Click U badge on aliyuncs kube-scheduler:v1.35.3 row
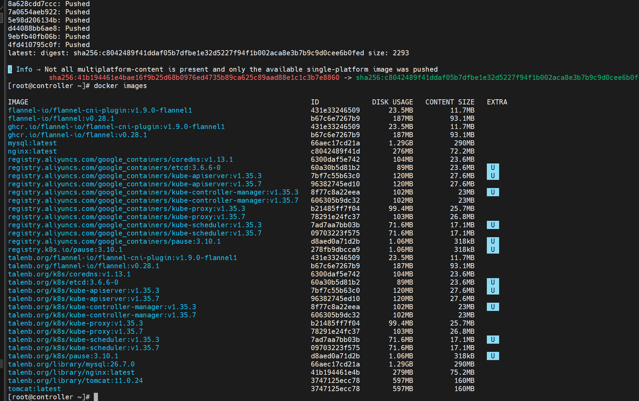The height and width of the screenshot is (401, 639). [493, 225]
